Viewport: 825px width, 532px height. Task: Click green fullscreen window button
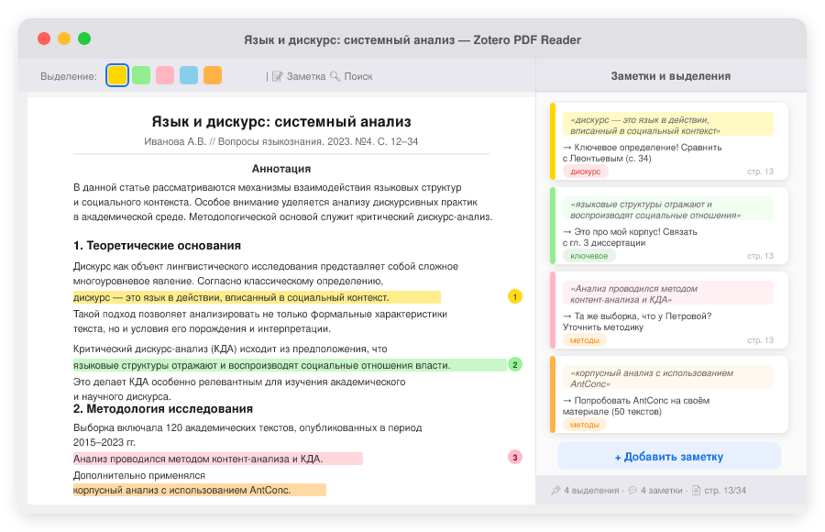pos(84,39)
